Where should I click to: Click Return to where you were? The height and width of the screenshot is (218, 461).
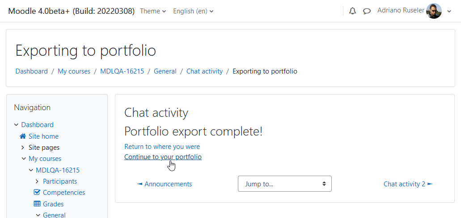point(162,147)
